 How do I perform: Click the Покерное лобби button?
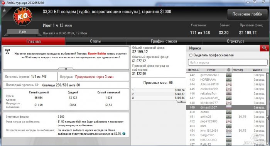[x=247, y=14]
